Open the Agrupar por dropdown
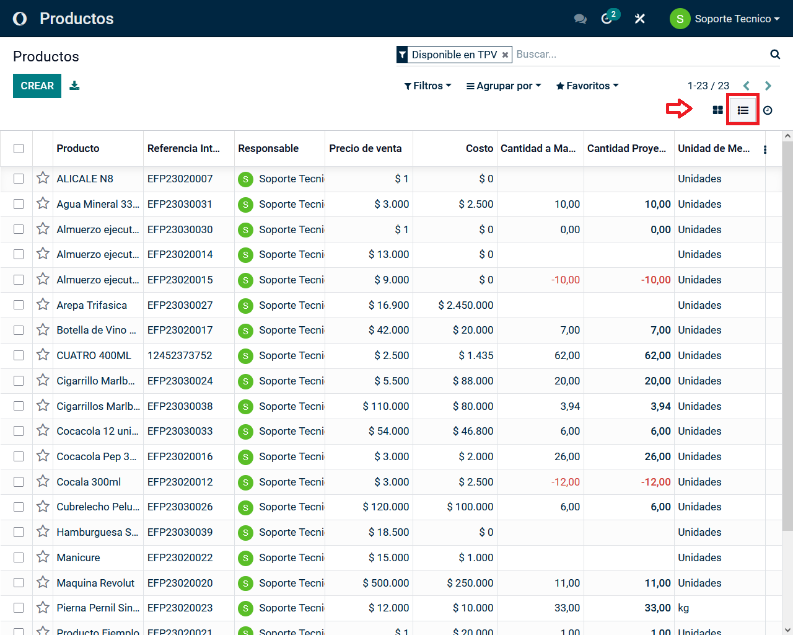The image size is (793, 635). click(x=504, y=86)
